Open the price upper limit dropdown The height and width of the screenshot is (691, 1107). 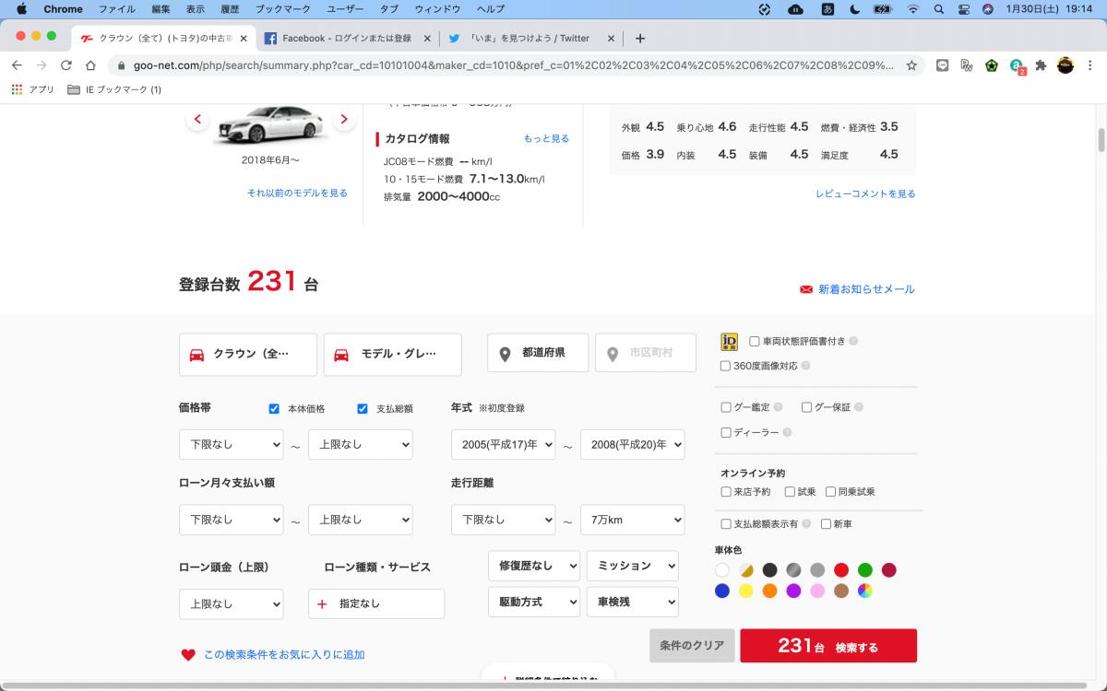(361, 444)
